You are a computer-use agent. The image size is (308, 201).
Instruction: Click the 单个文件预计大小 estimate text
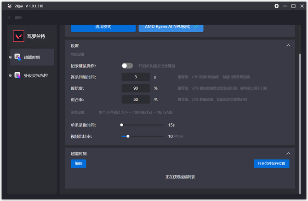click(135, 112)
